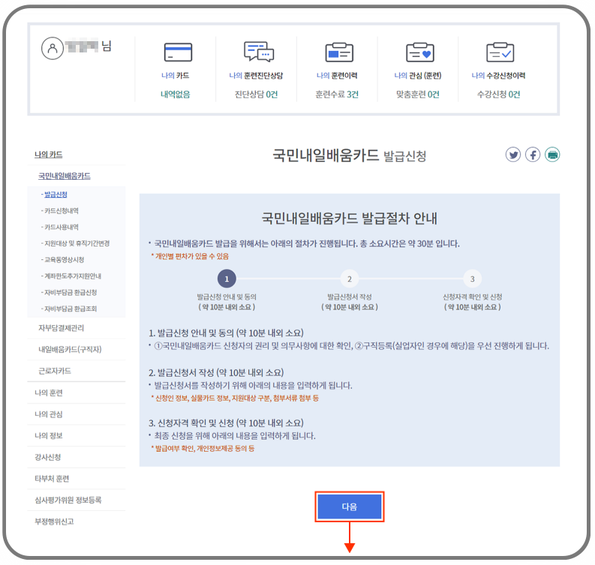Open 나의 훈련 sidebar menu
The height and width of the screenshot is (565, 595).
click(49, 393)
